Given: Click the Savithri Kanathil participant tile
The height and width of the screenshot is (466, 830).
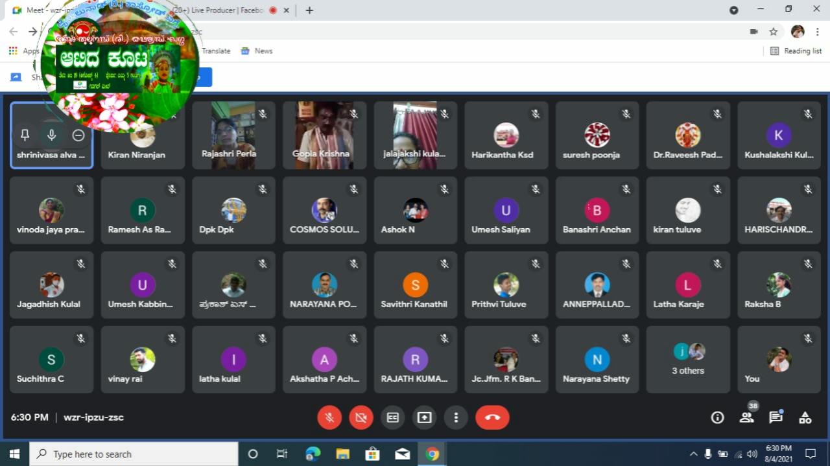Looking at the screenshot, I should coord(416,285).
